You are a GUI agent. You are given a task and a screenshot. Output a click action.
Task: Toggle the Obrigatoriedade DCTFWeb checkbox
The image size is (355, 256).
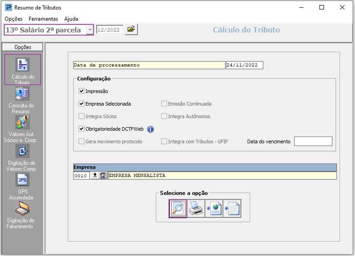[x=81, y=129]
